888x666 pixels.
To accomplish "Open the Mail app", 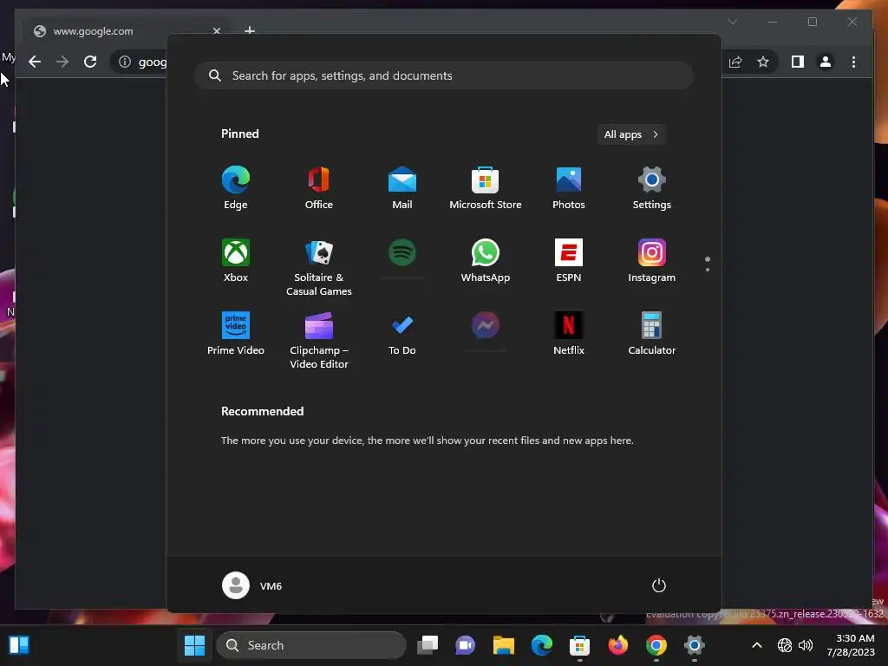I will tap(402, 188).
